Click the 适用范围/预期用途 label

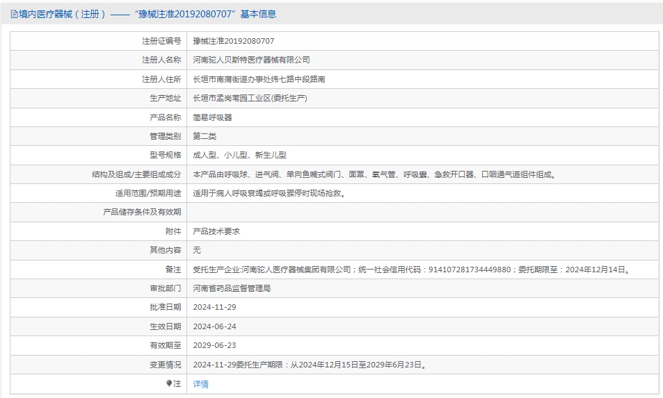tap(148, 193)
